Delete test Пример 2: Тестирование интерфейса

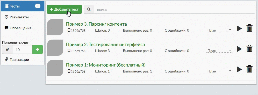tap(249, 48)
